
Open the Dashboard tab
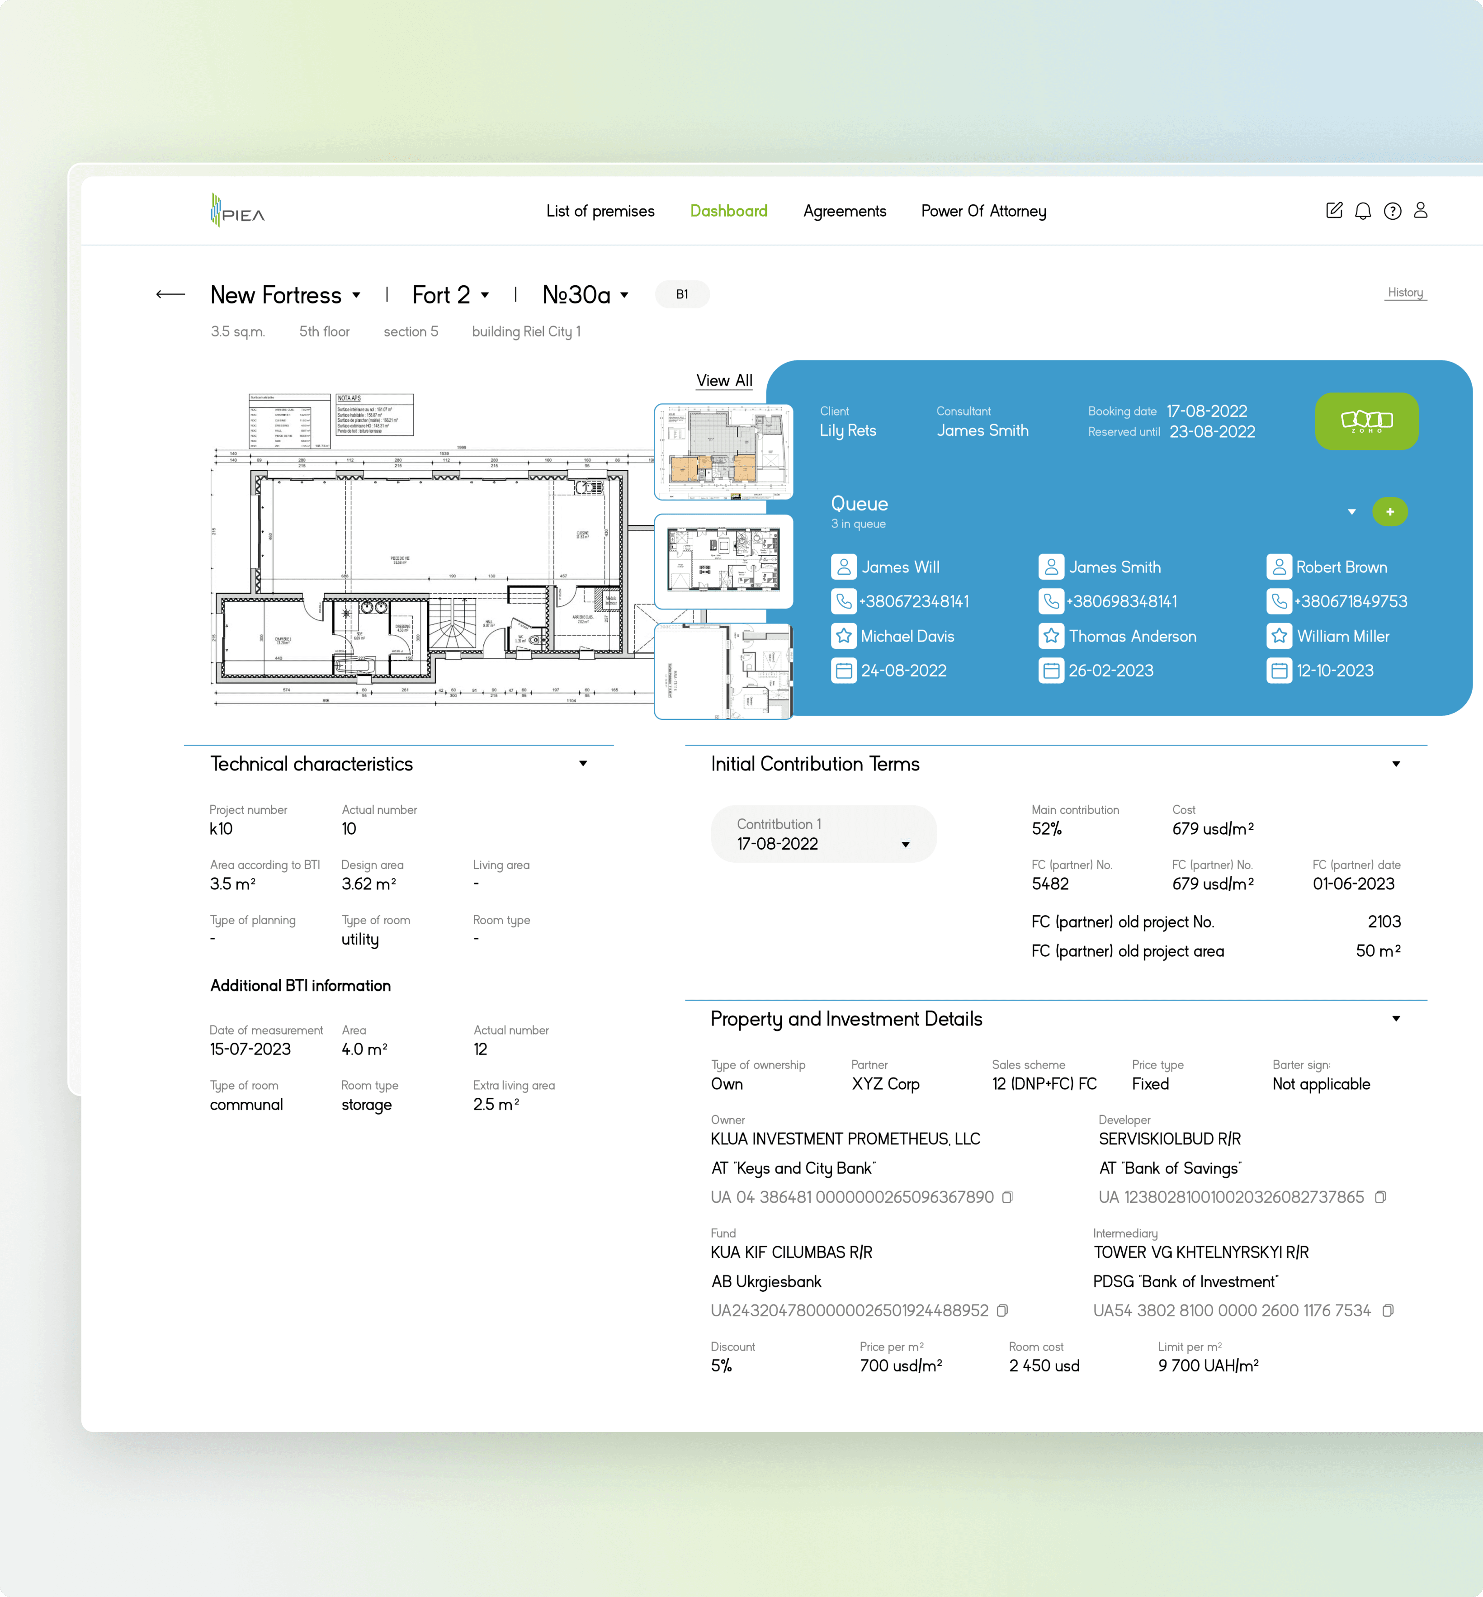(729, 211)
